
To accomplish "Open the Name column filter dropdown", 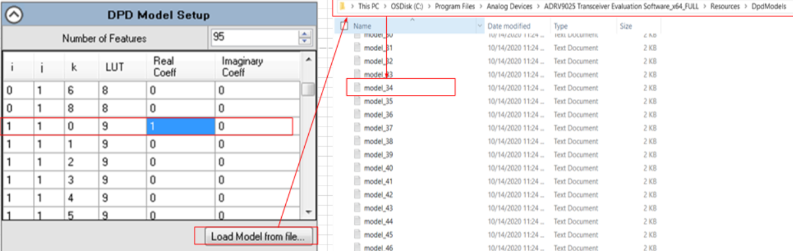I will [479, 26].
